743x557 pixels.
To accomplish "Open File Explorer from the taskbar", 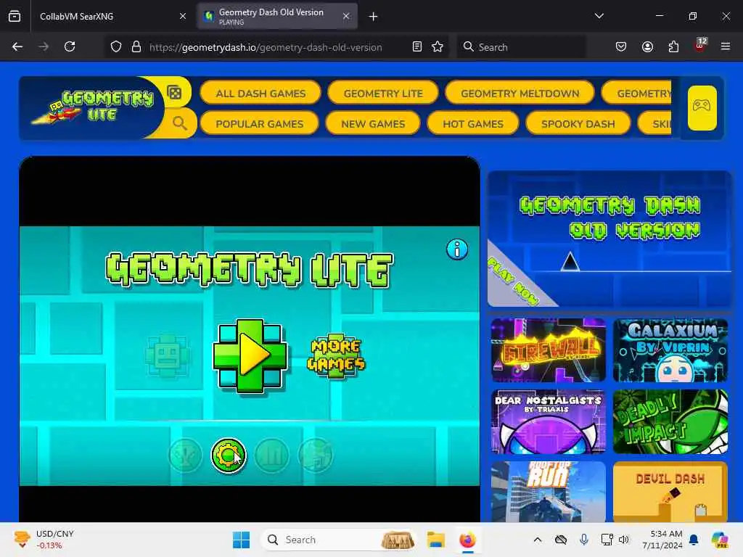I will pos(435,540).
